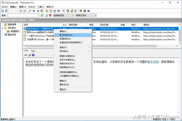This screenshot has width=182, height=121.
Task: Choose the highlighted copy as plain text entry
Action: (73, 35)
